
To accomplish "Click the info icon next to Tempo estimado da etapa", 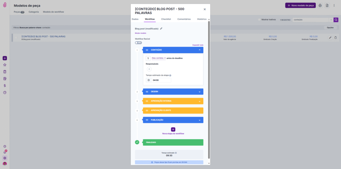I will (x=170, y=75).
